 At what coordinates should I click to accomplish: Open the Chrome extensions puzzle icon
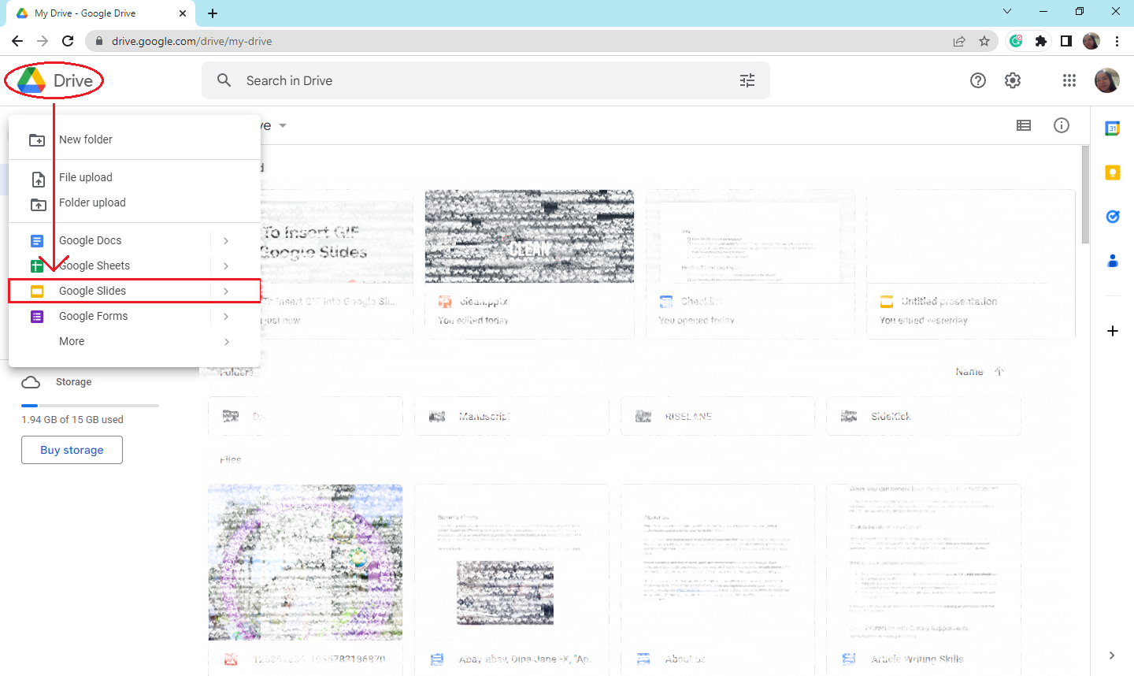pos(1041,41)
